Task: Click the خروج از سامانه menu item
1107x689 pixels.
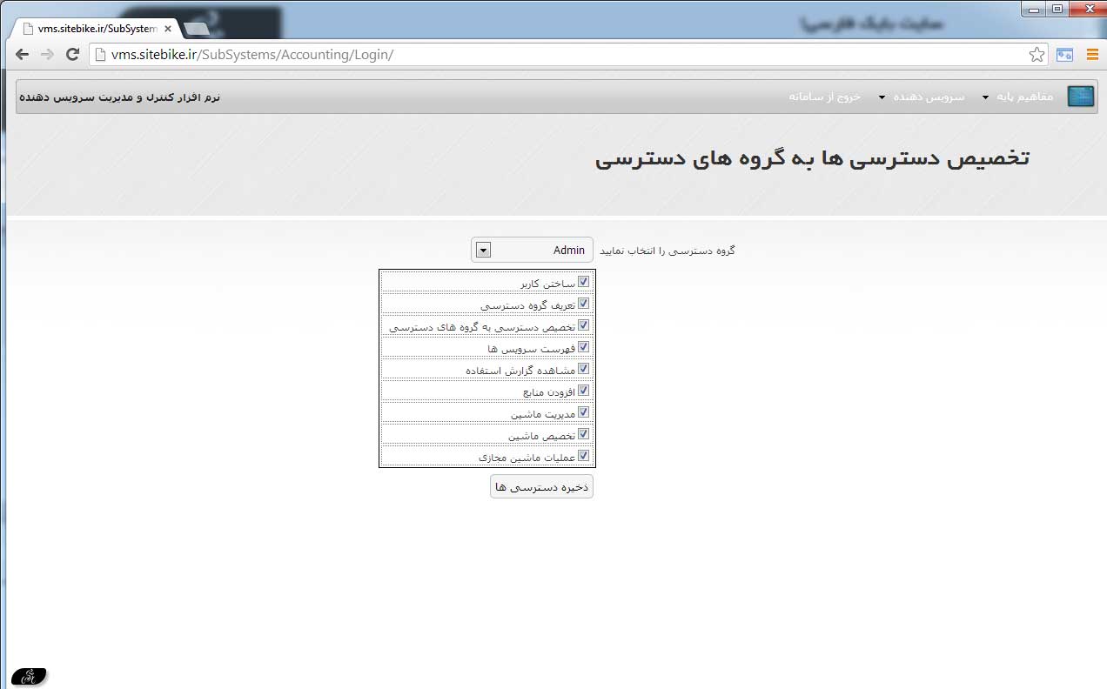Action: pos(824,97)
